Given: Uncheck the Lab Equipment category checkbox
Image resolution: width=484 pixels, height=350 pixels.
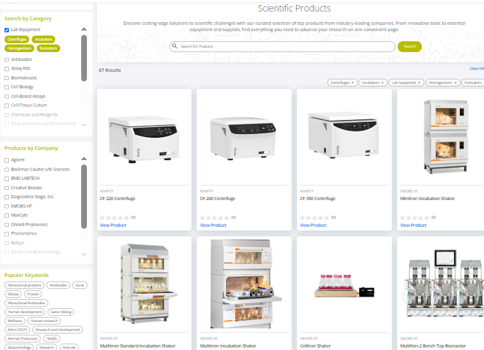Looking at the screenshot, I should [6, 30].
